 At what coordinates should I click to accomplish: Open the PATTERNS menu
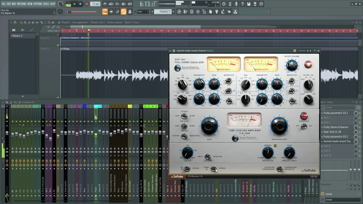point(22,4)
